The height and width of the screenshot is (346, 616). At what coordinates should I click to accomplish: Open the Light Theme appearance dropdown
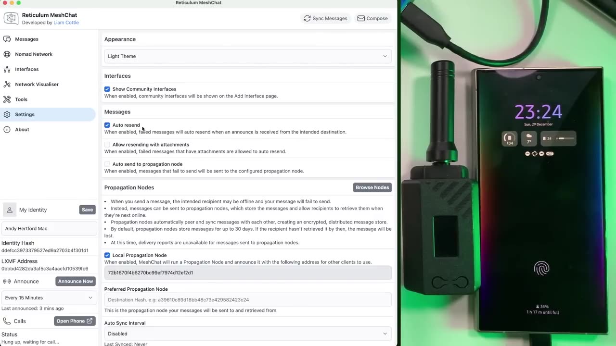point(248,56)
